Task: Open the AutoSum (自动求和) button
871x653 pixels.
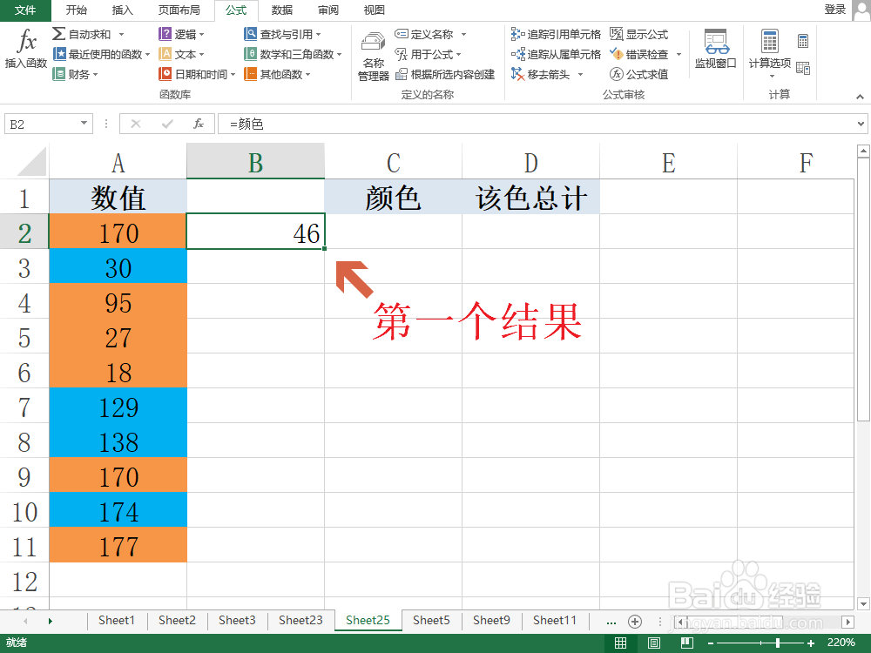Action: pyautogui.click(x=88, y=35)
